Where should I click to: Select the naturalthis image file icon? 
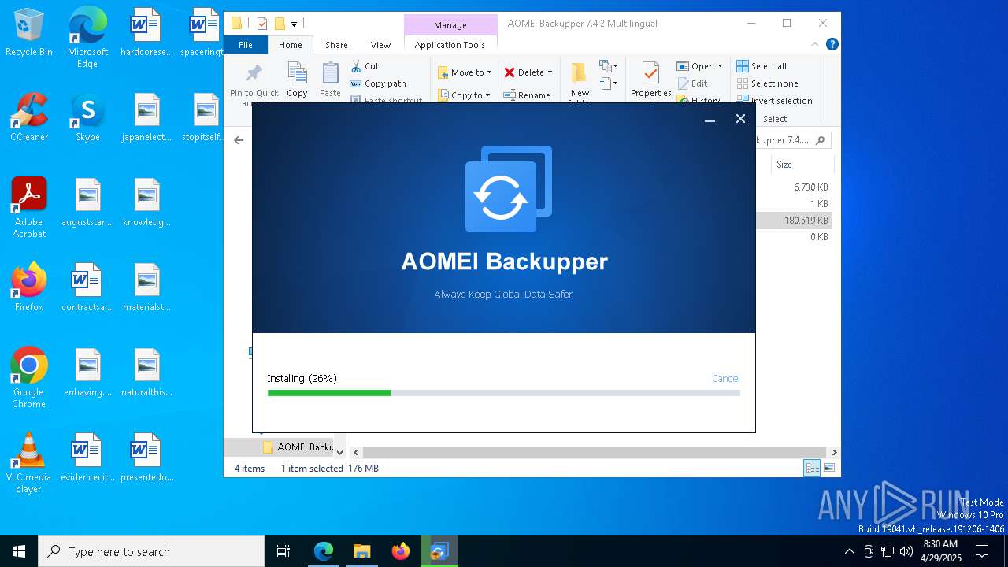(x=146, y=373)
